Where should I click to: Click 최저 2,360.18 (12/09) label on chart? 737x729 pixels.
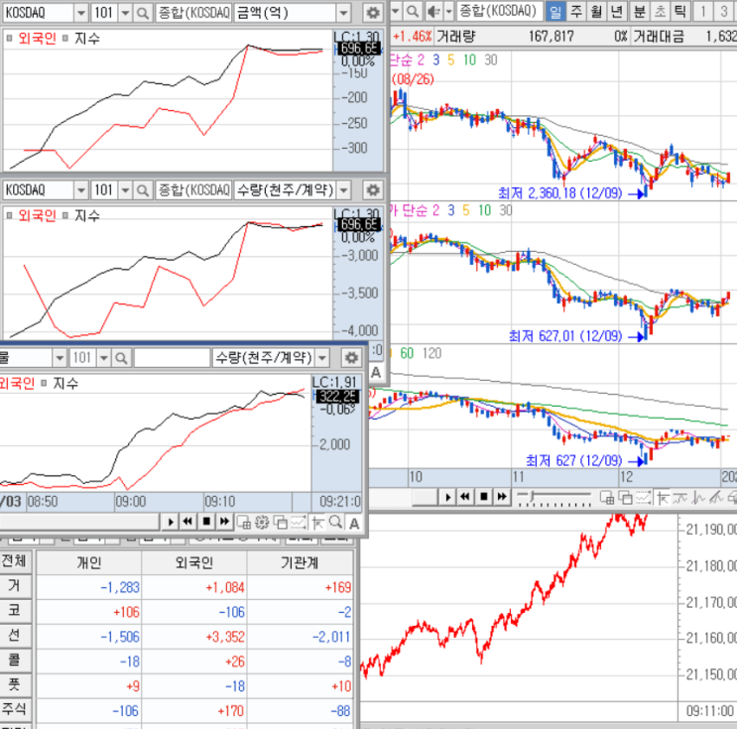click(x=559, y=193)
